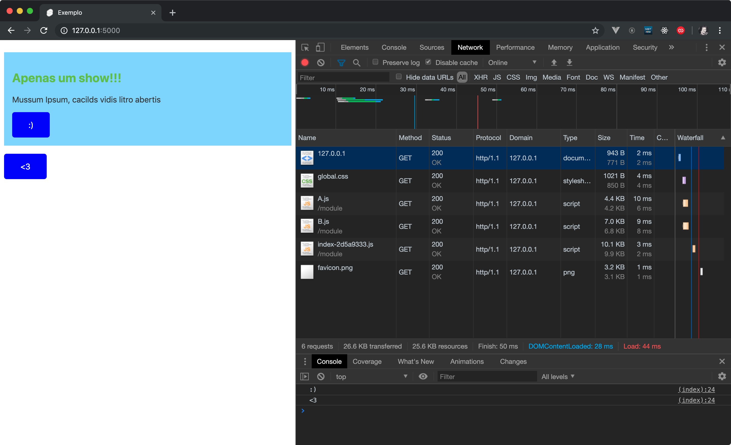The image size is (731, 445).
Task: Open the Performance tab
Action: [x=515, y=47]
